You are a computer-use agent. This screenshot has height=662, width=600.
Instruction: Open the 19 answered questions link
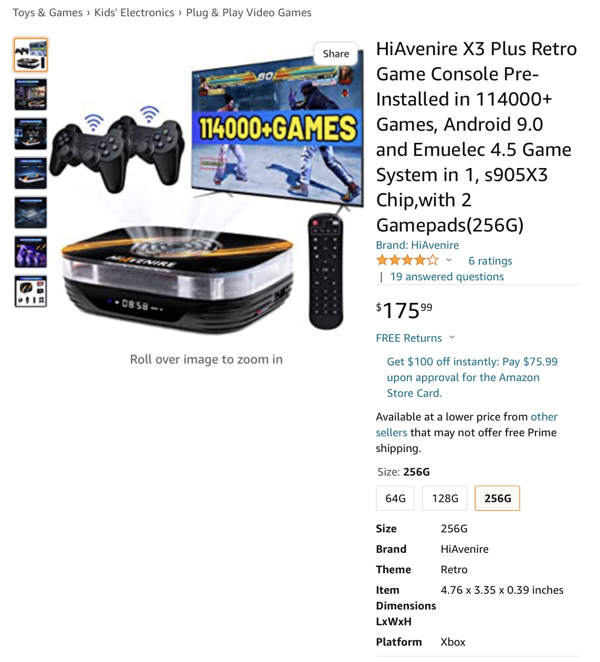point(447,277)
